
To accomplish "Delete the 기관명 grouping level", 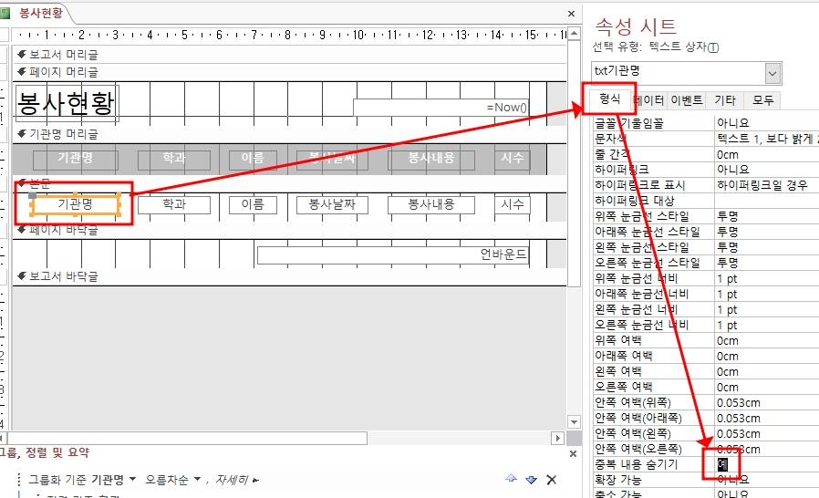I will (551, 479).
